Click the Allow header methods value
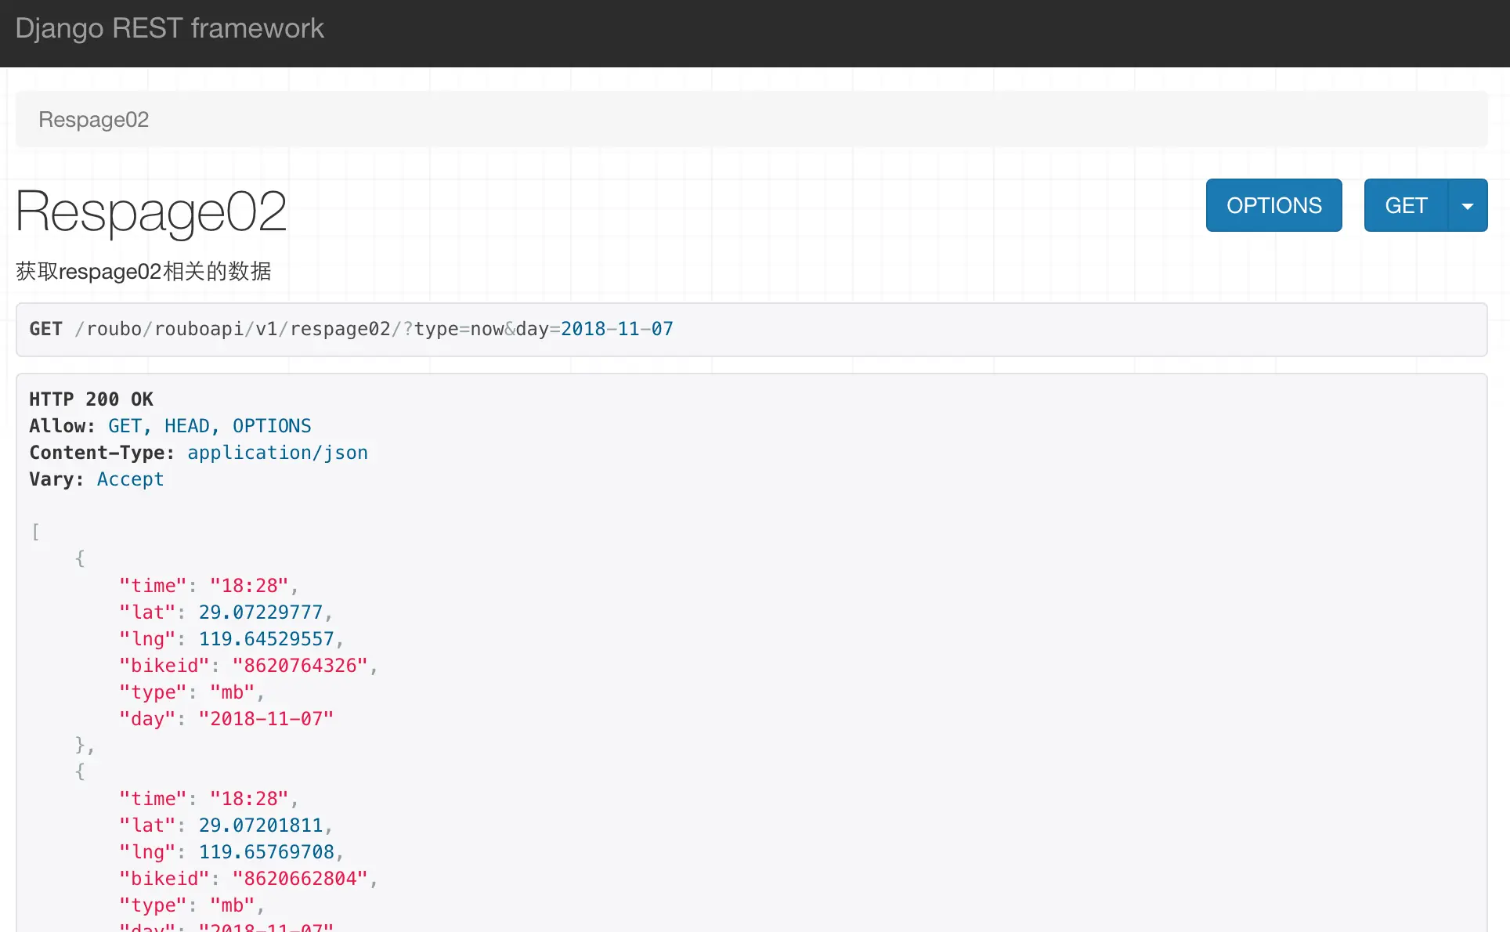Viewport: 1510px width, 932px height. pyautogui.click(x=209, y=426)
